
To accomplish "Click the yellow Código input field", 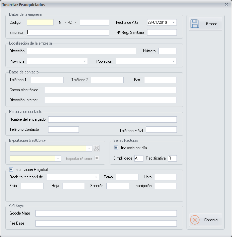I will (40, 22).
